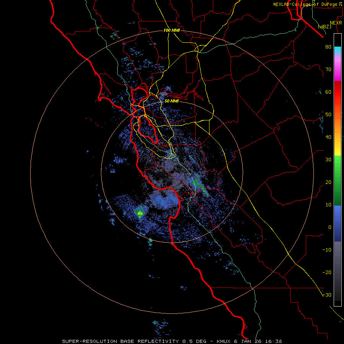Screen dimensions: 344x344
Task: Click the "16:38" timestamp in the caption
Action: click(273, 341)
